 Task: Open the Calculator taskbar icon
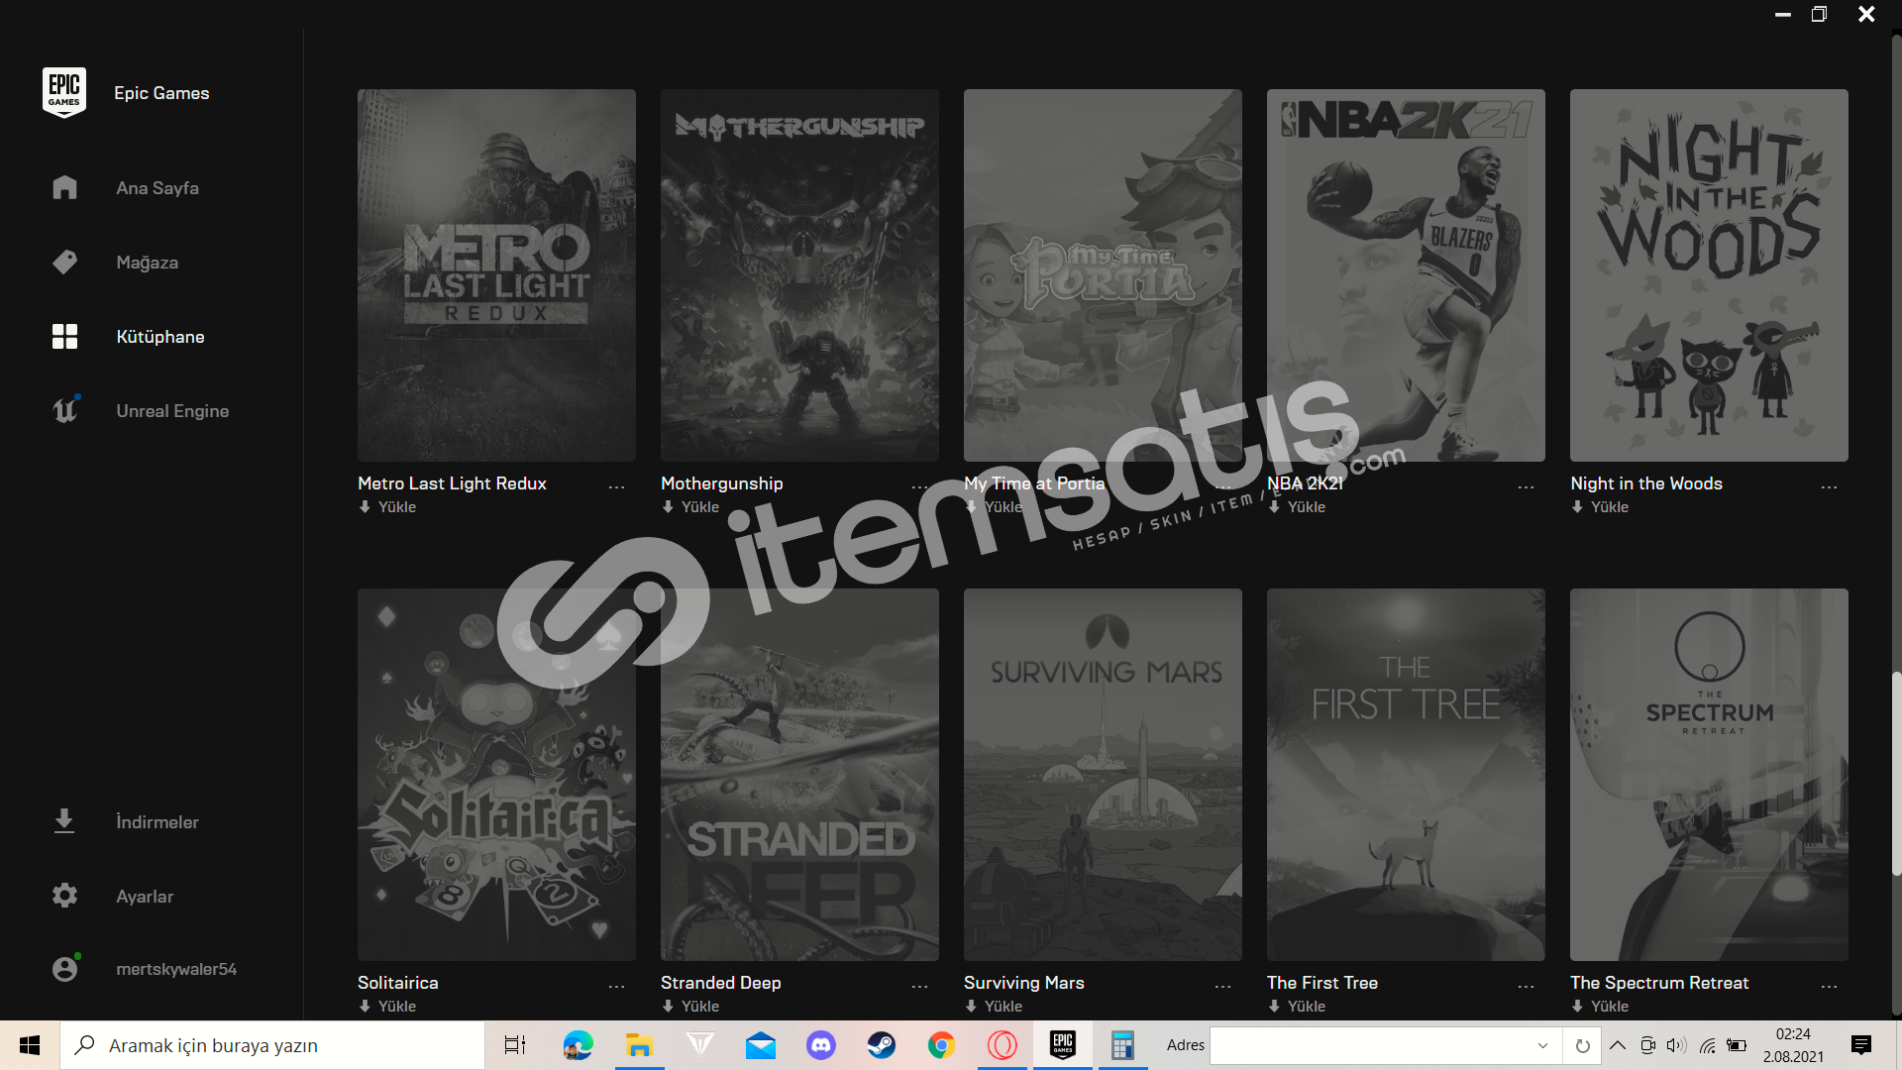coord(1122,1045)
